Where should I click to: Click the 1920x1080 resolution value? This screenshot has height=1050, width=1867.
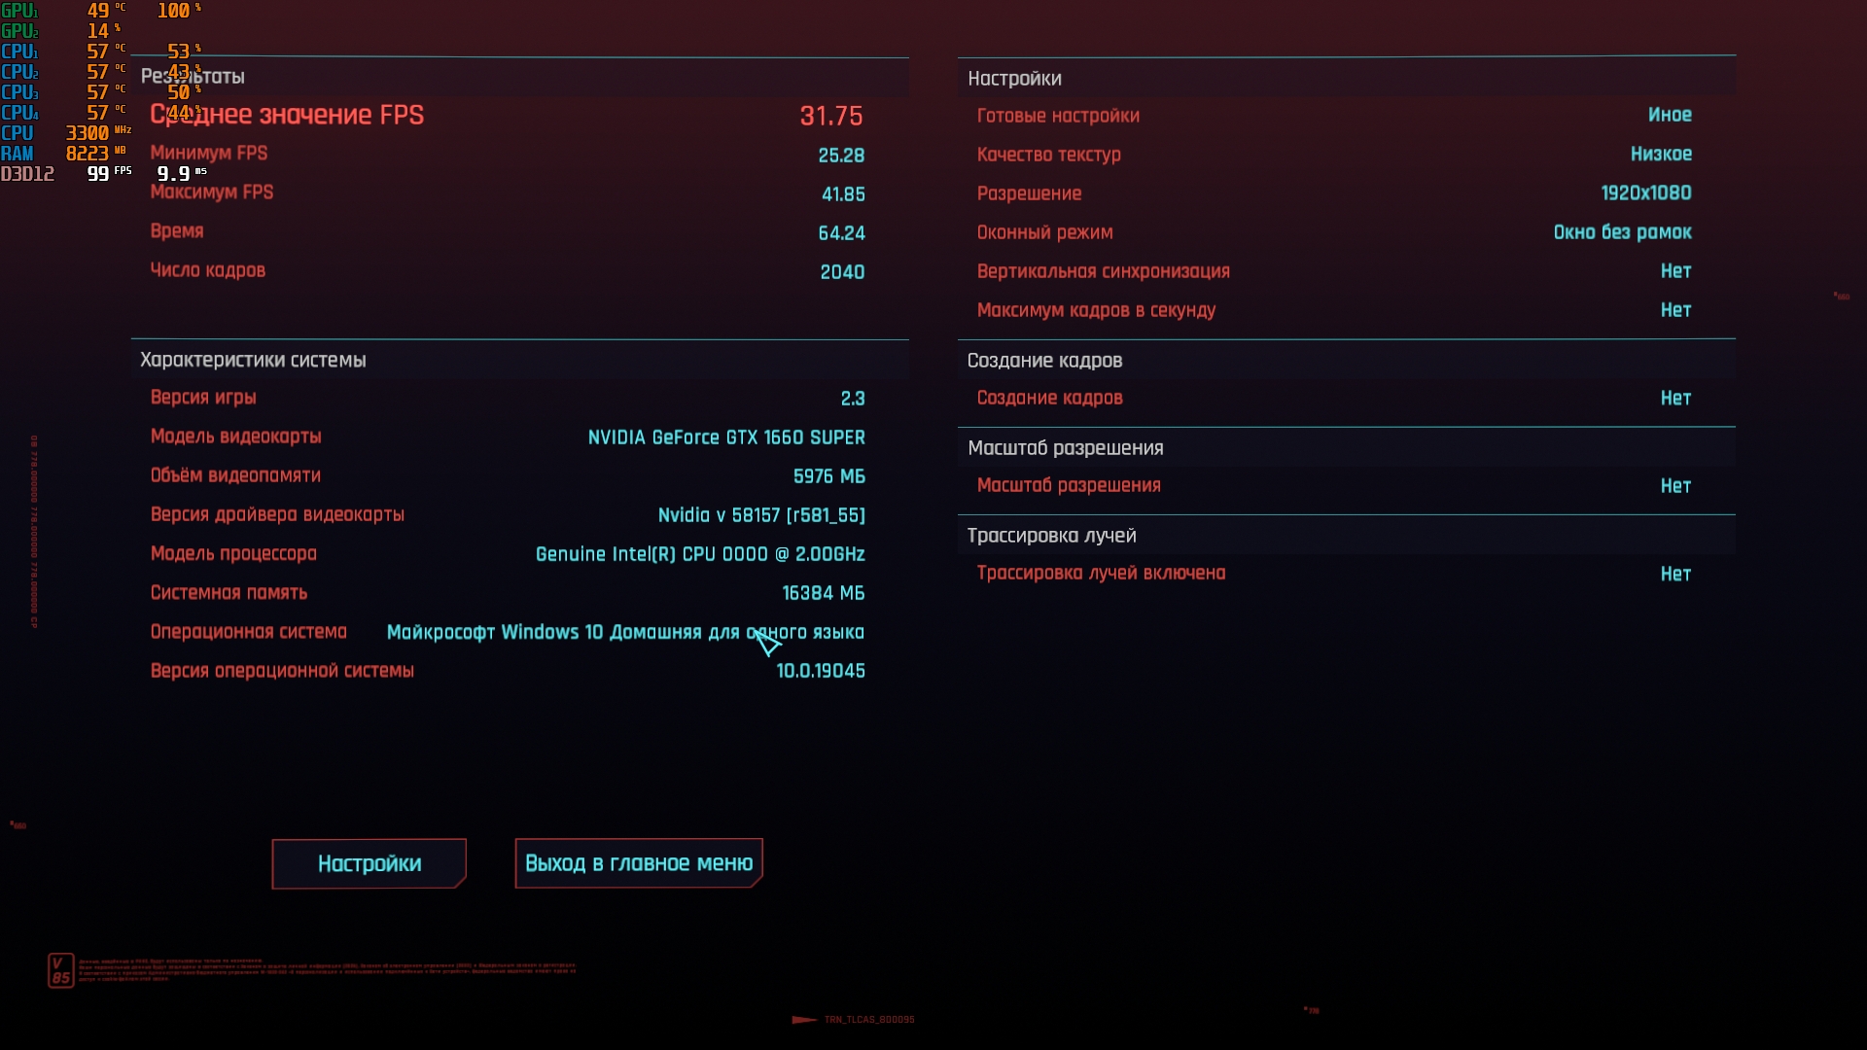click(1645, 193)
